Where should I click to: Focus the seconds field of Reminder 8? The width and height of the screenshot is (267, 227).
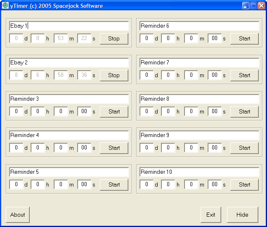pyautogui.click(x=215, y=111)
